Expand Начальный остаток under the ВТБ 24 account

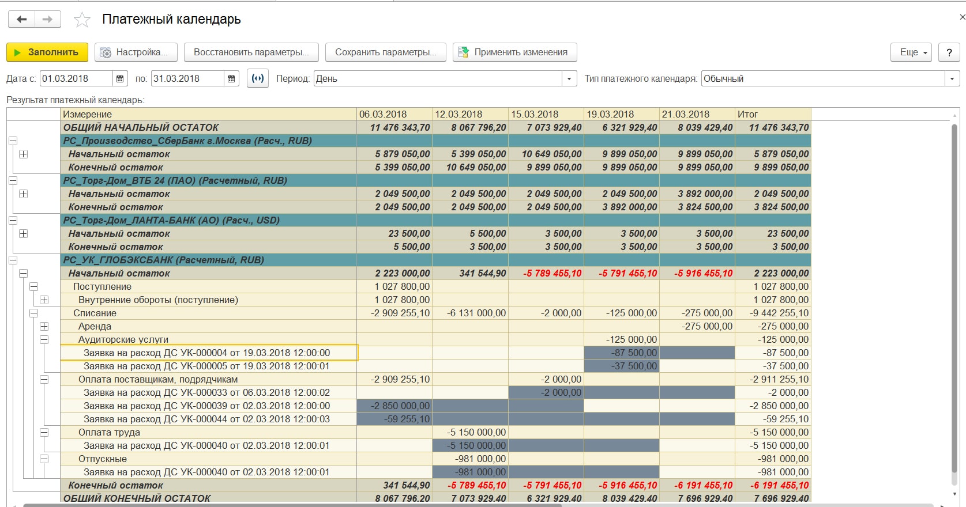pyautogui.click(x=23, y=194)
